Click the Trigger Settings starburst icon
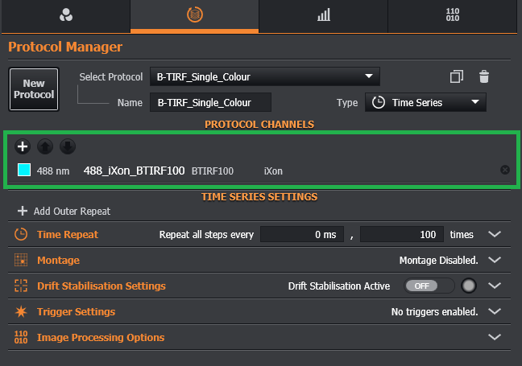This screenshot has width=522, height=366. pos(21,311)
